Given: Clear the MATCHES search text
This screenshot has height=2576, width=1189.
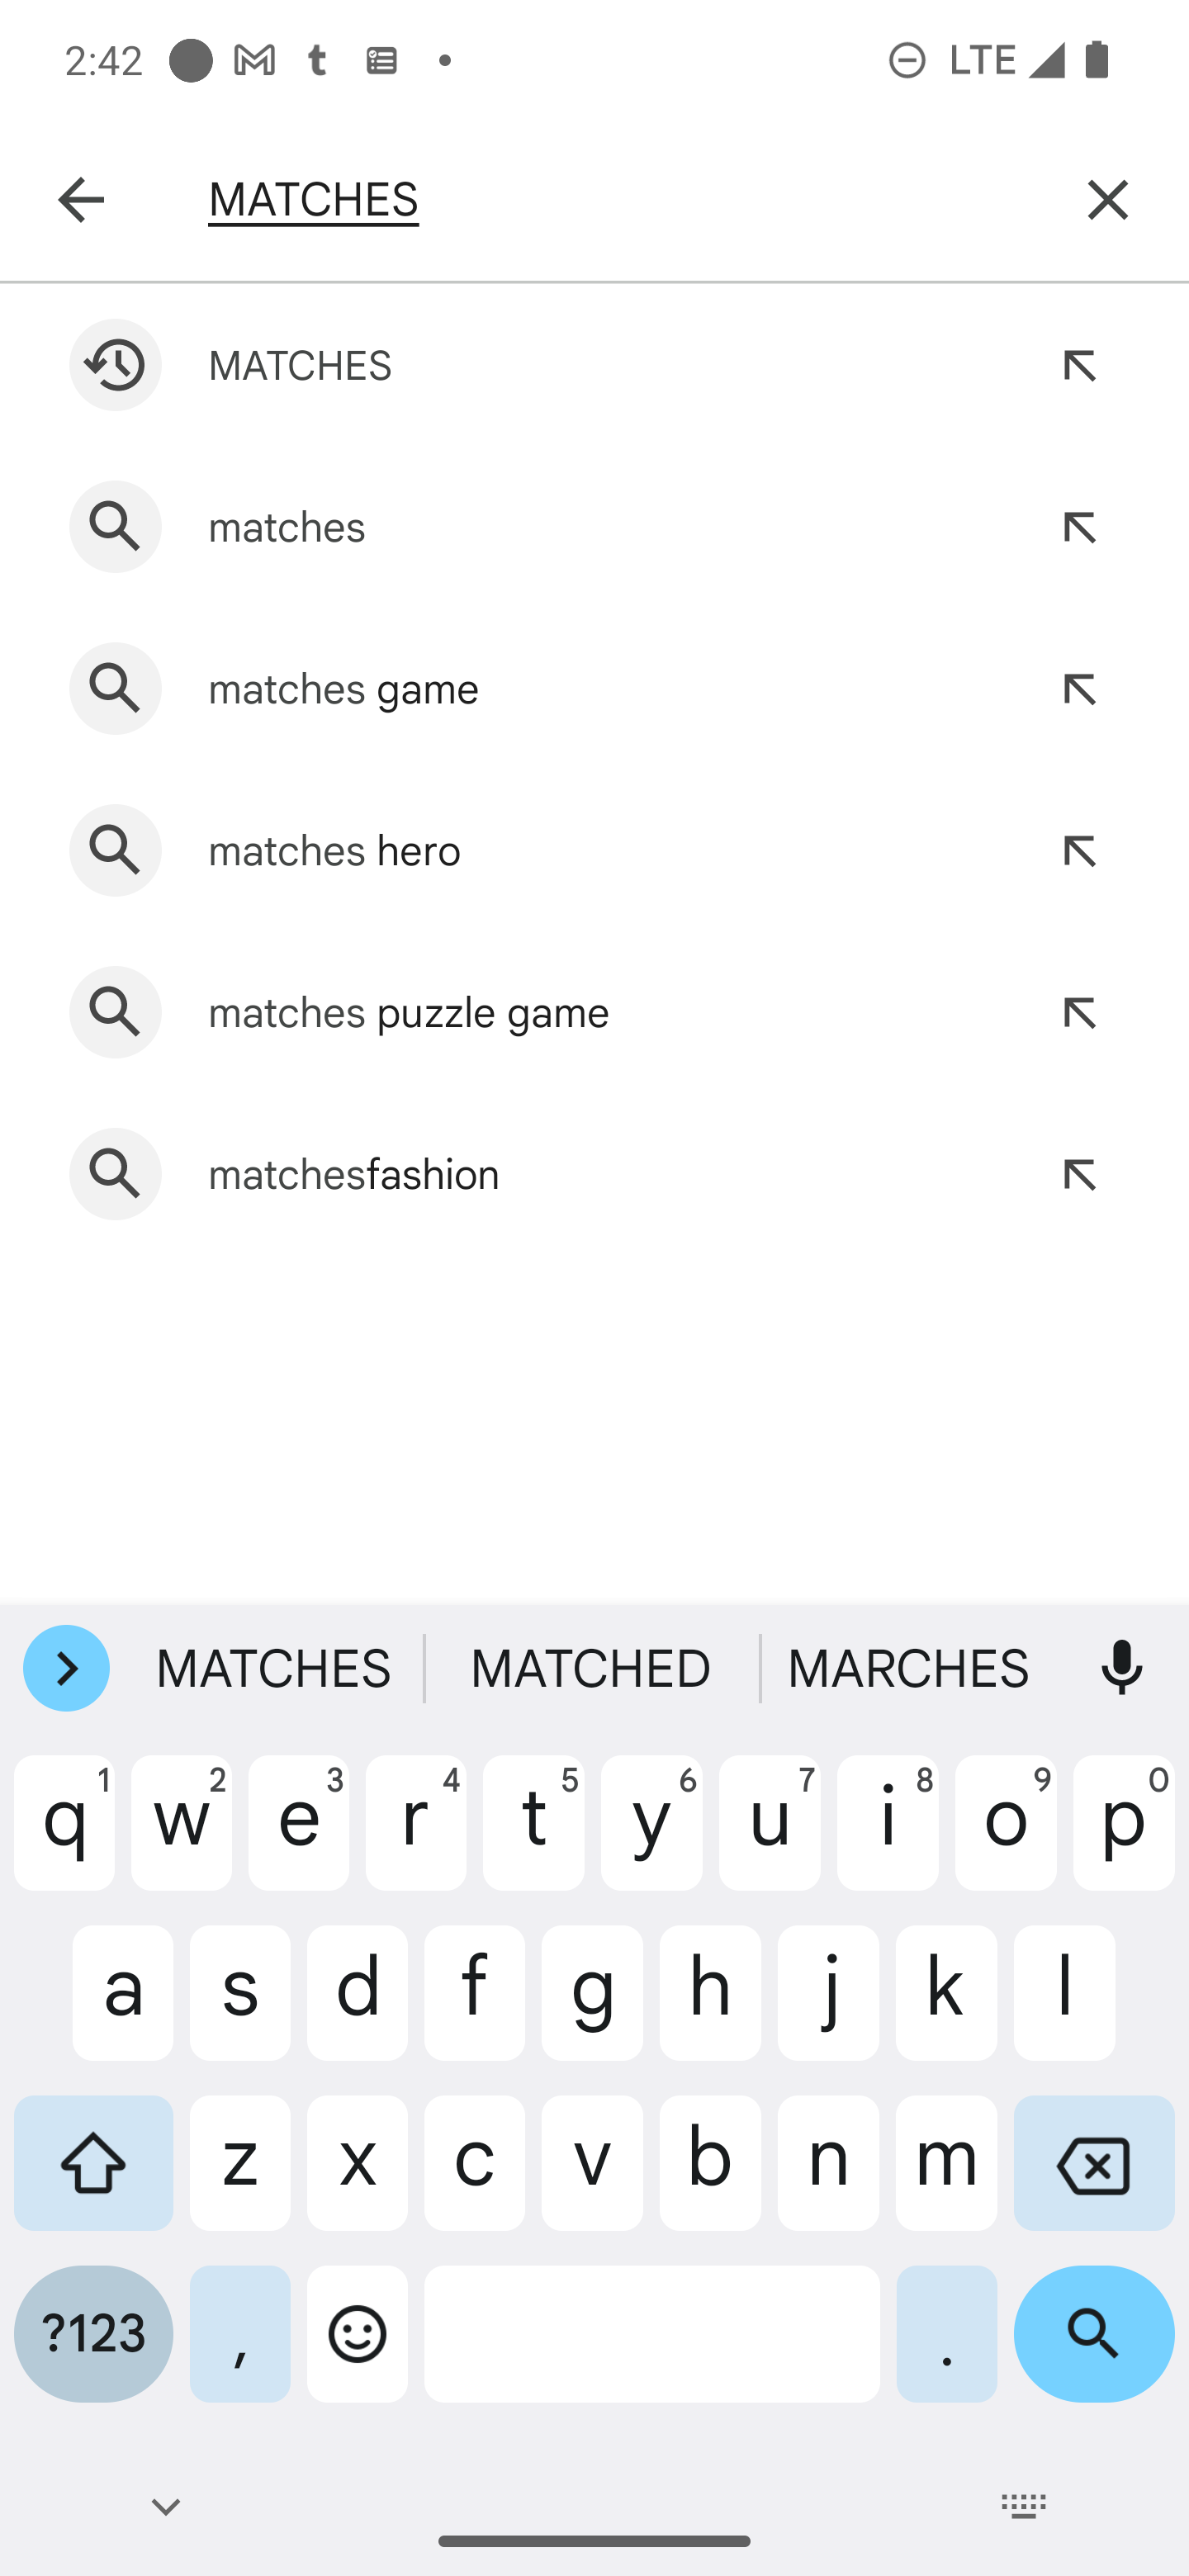Looking at the screenshot, I should click(x=1107, y=199).
